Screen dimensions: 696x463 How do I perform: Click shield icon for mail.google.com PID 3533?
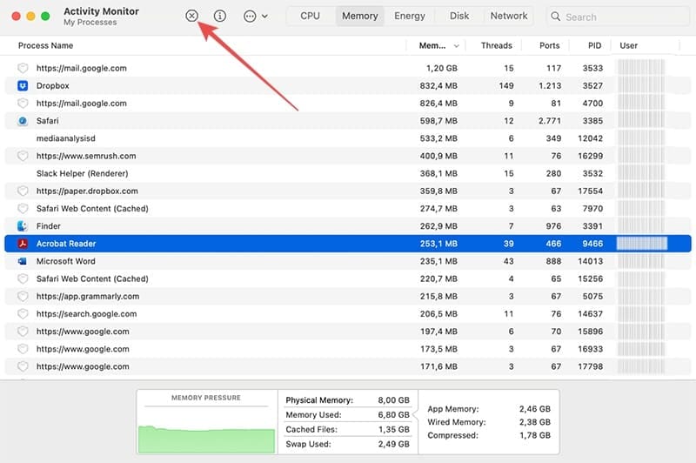(x=23, y=68)
